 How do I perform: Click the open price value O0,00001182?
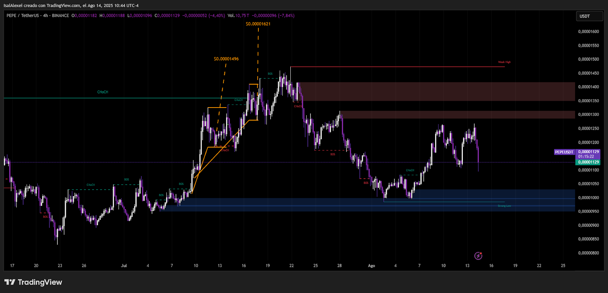click(x=84, y=16)
